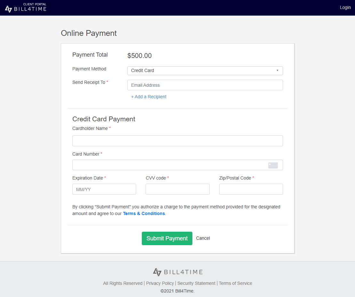The height and width of the screenshot is (297, 355).
Task: Focus the Email Address receipt field
Action: tap(205, 85)
